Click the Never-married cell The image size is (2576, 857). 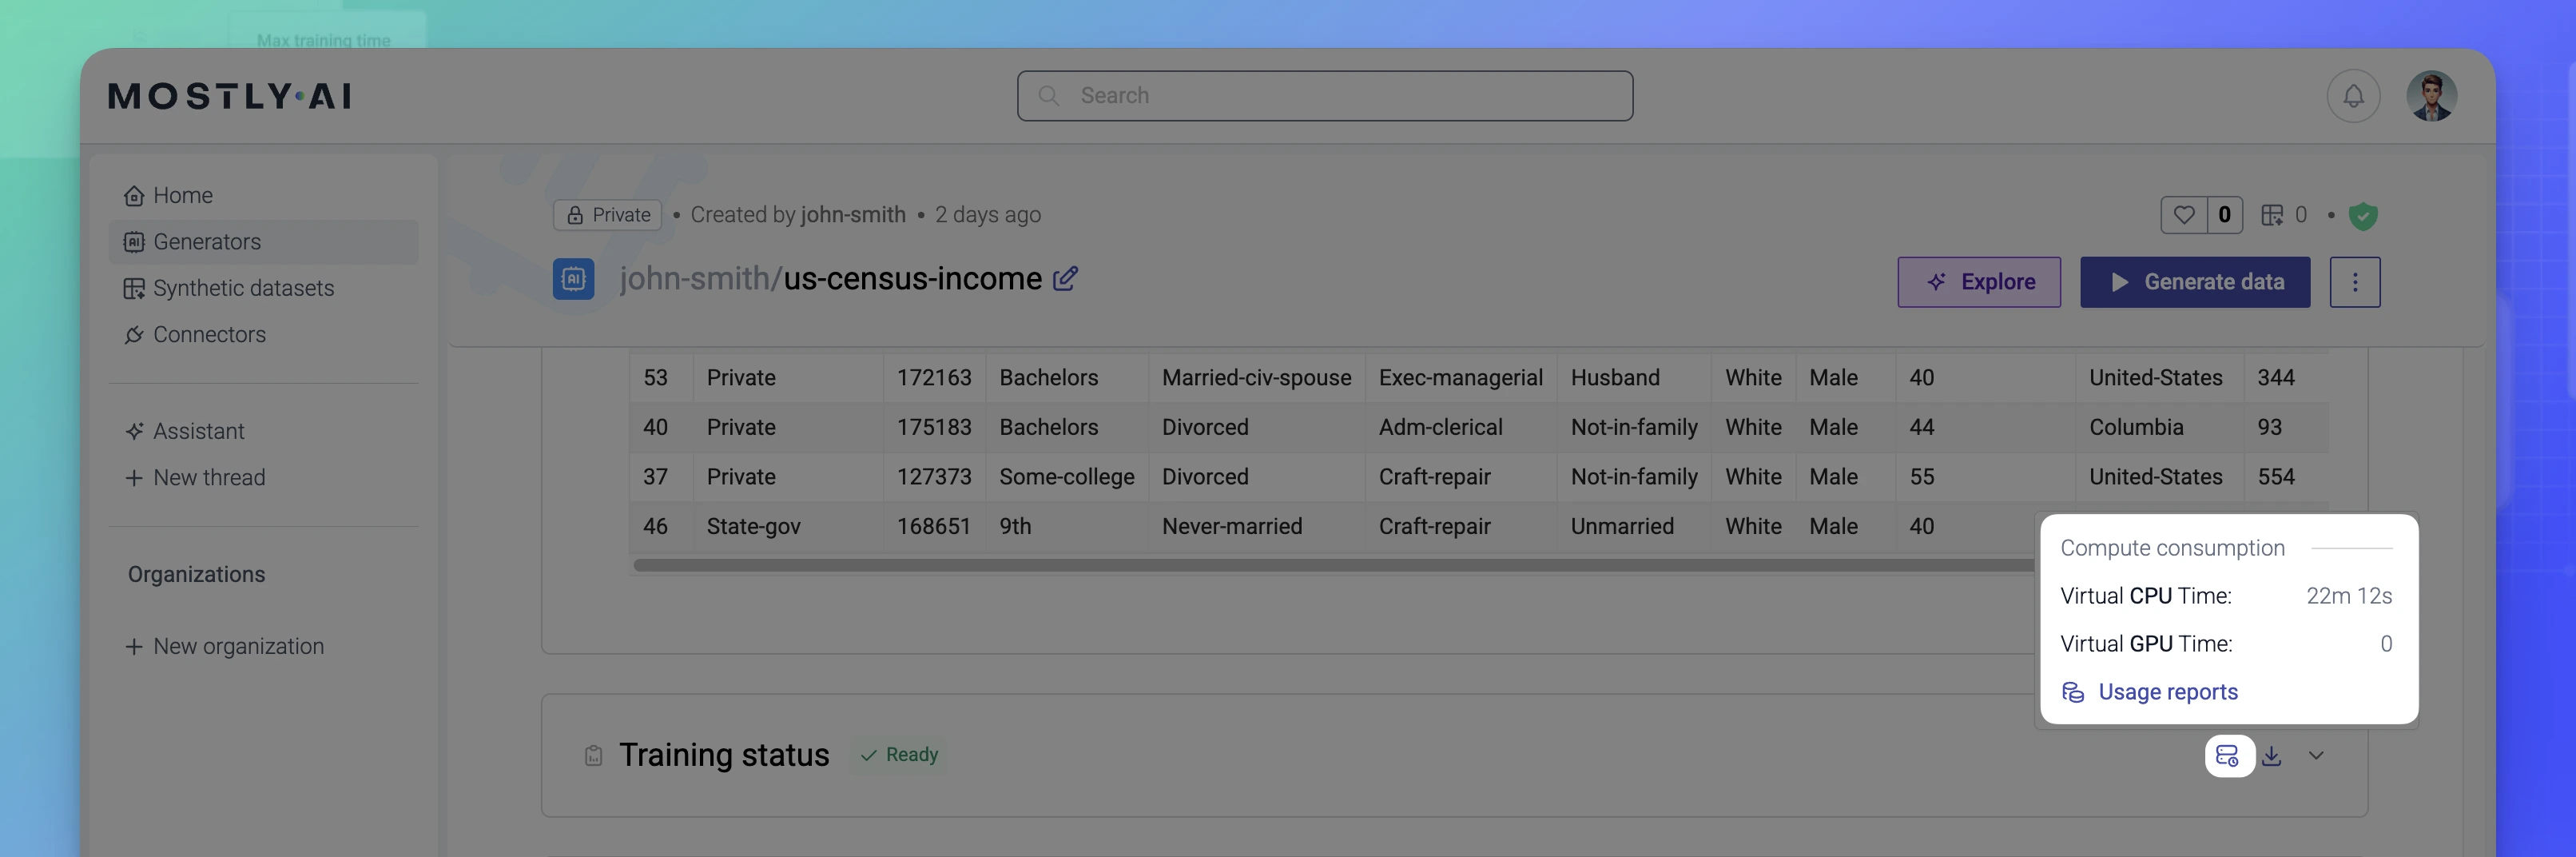click(x=1256, y=526)
